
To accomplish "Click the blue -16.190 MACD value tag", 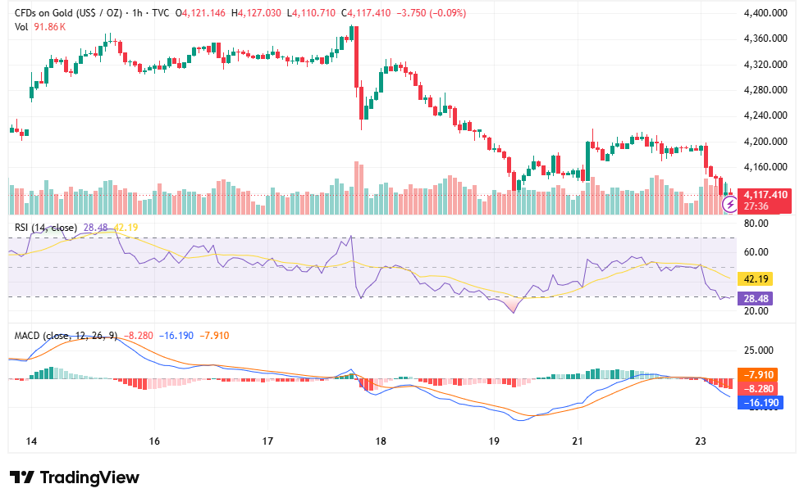I will pyautogui.click(x=761, y=403).
